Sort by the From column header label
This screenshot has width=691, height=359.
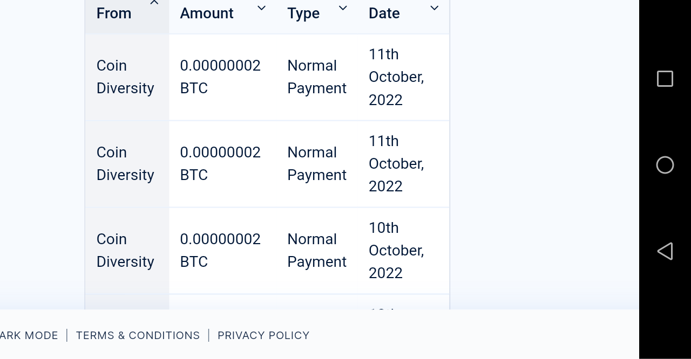point(114,13)
